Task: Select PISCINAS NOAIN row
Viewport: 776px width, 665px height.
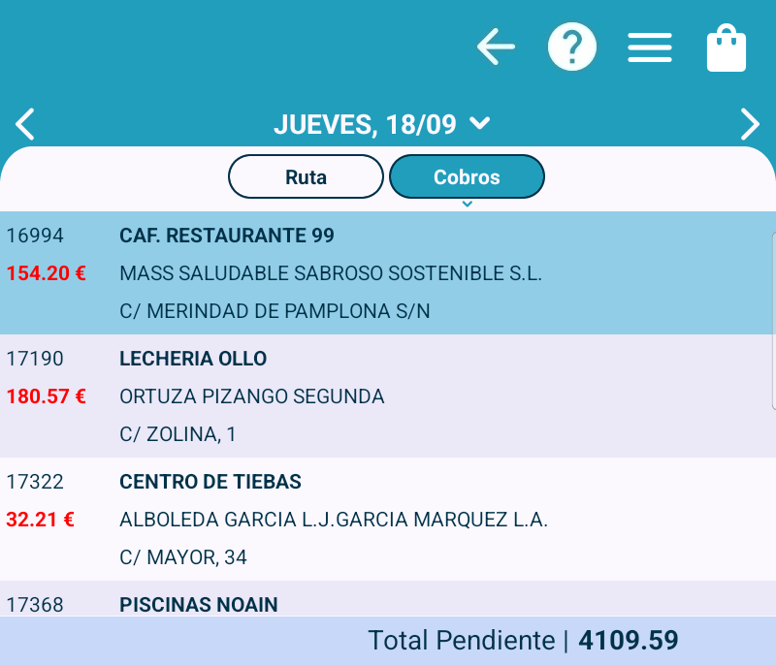Action: [x=199, y=605]
